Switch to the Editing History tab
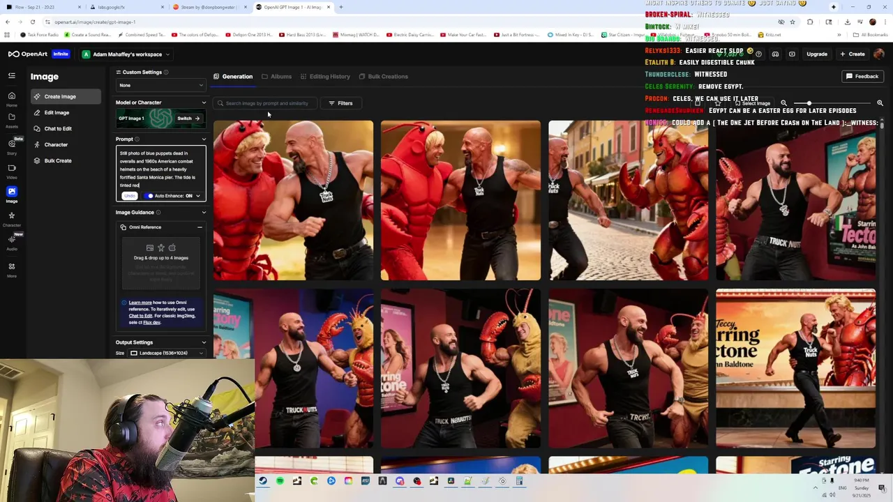 325,76
